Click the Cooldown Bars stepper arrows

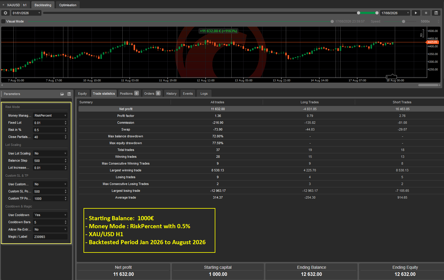[66, 222]
